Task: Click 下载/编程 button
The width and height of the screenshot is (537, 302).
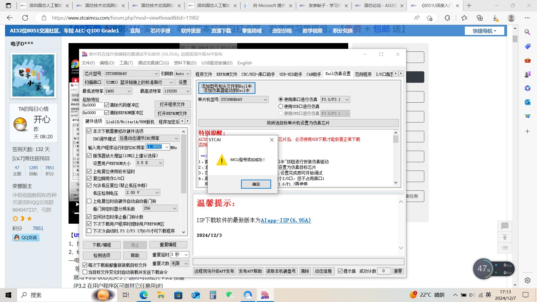Action: point(102,245)
